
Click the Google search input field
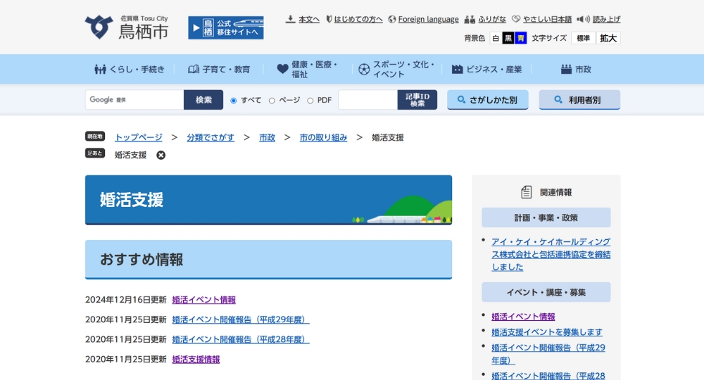tap(134, 100)
